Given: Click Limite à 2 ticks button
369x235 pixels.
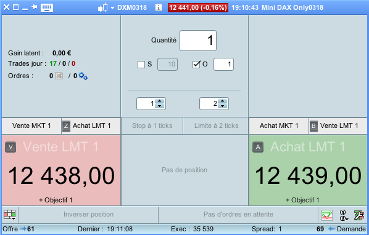Looking at the screenshot, I should 216,126.
